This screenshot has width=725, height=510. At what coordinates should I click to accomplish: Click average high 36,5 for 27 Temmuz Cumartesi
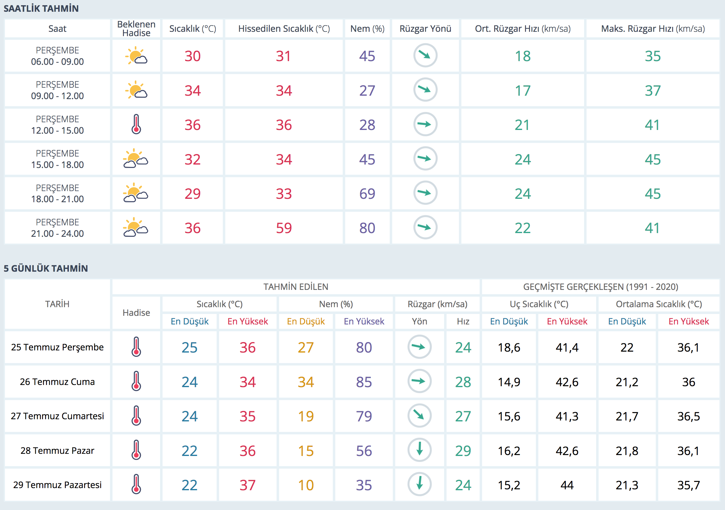(x=688, y=416)
